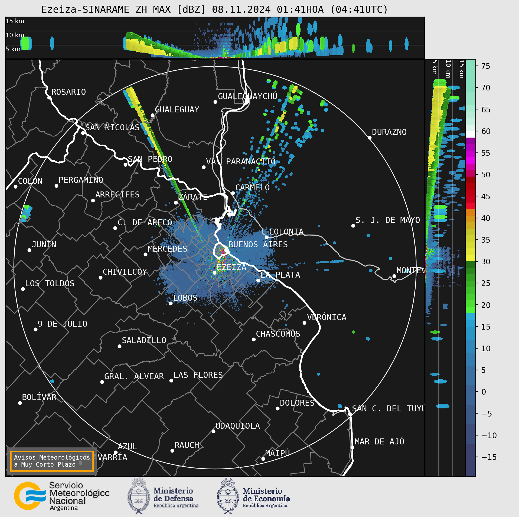Click the Ministerio de Economía crest

(228, 496)
